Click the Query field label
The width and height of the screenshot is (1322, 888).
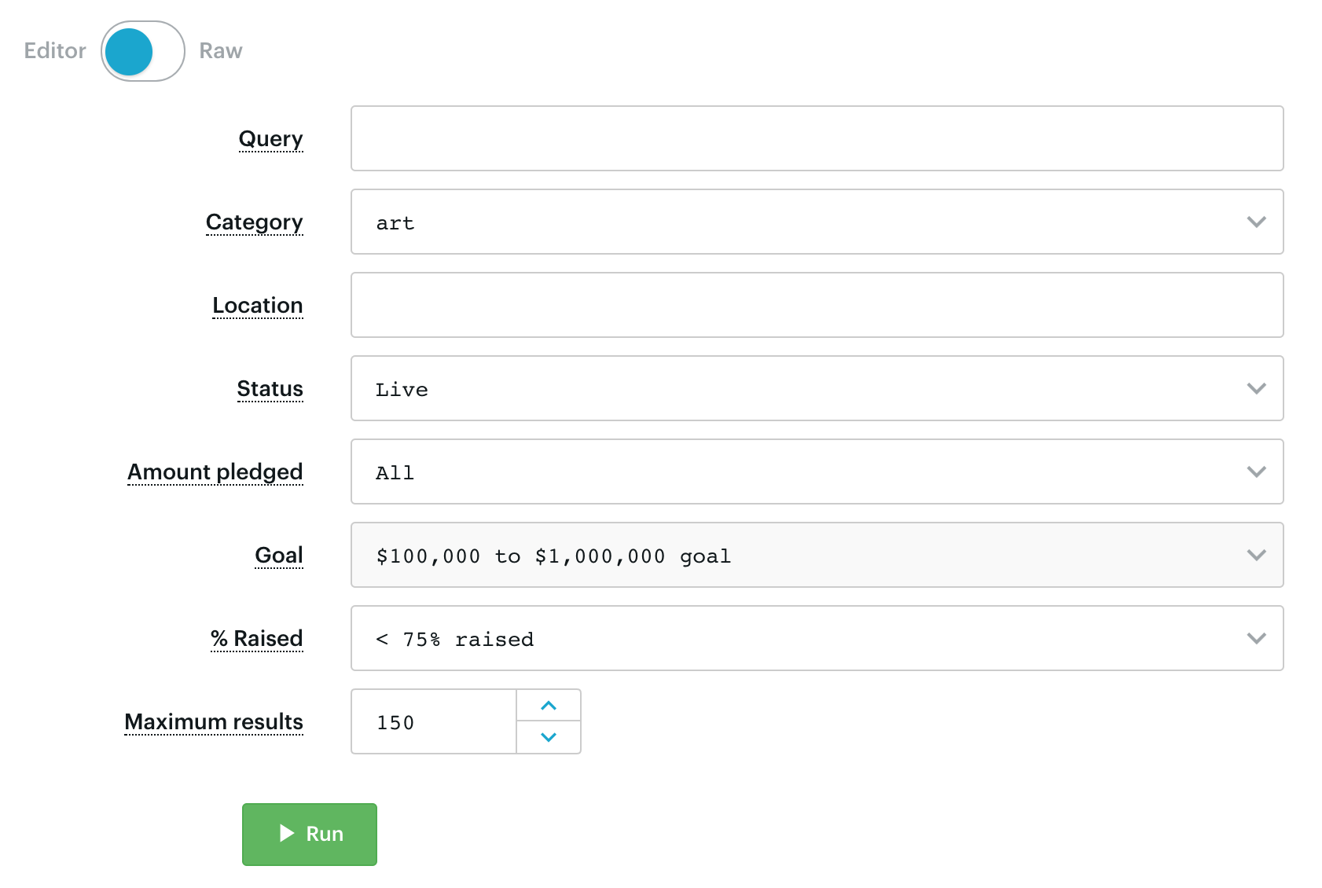(x=270, y=138)
